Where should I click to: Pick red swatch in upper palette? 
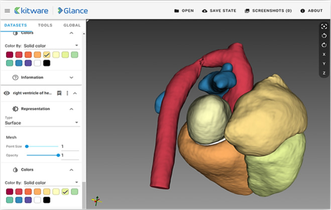pos(19,54)
